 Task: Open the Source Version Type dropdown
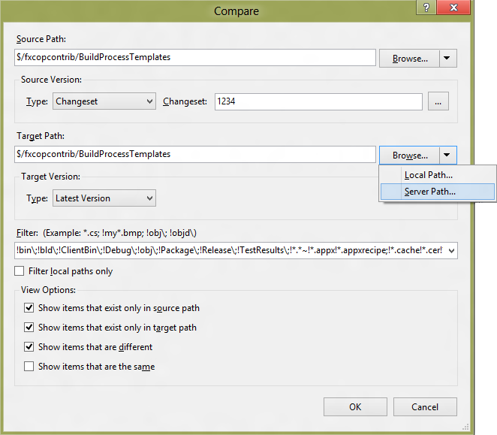(104, 101)
